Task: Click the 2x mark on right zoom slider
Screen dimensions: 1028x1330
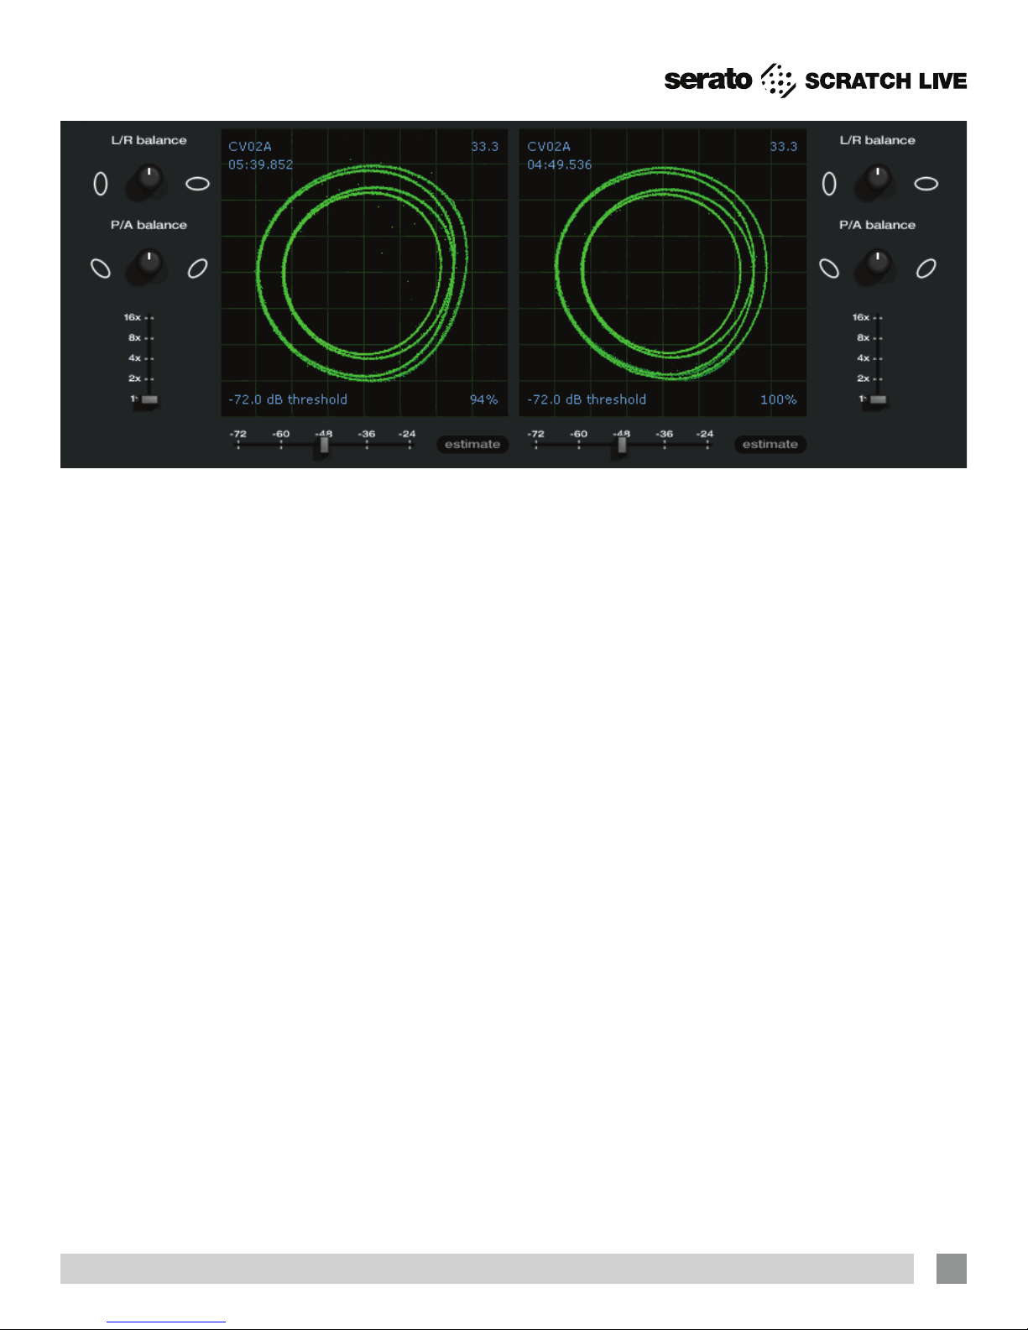Action: [x=863, y=378]
